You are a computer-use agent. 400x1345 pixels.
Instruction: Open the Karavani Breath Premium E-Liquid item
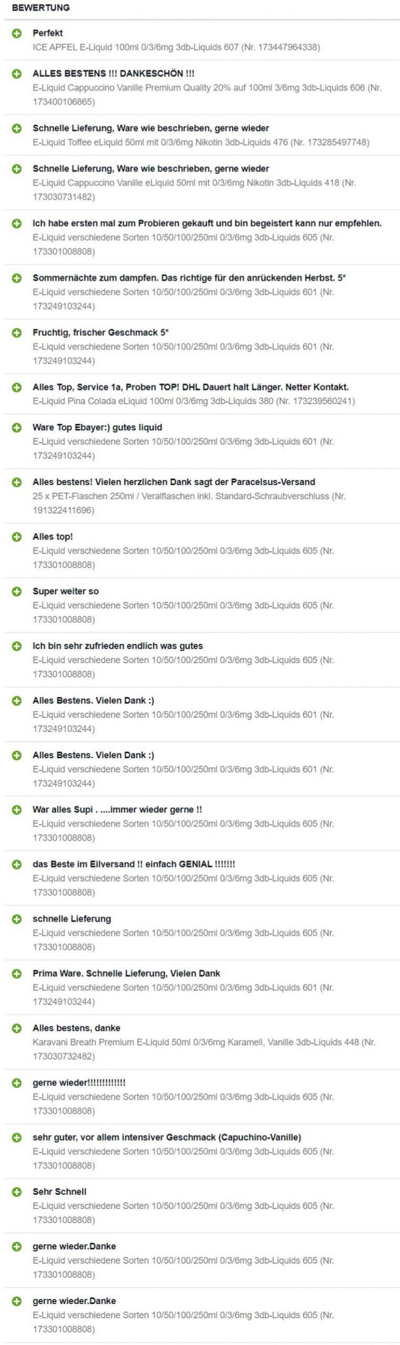(x=204, y=1050)
